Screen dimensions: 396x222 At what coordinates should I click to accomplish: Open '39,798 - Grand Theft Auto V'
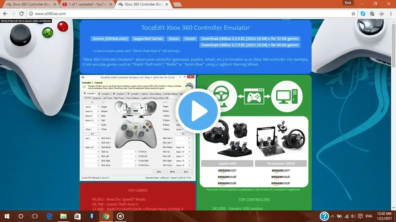(x=115, y=204)
